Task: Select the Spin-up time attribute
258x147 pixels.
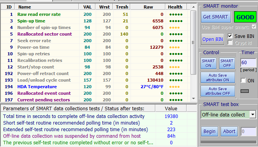Action: point(95,21)
